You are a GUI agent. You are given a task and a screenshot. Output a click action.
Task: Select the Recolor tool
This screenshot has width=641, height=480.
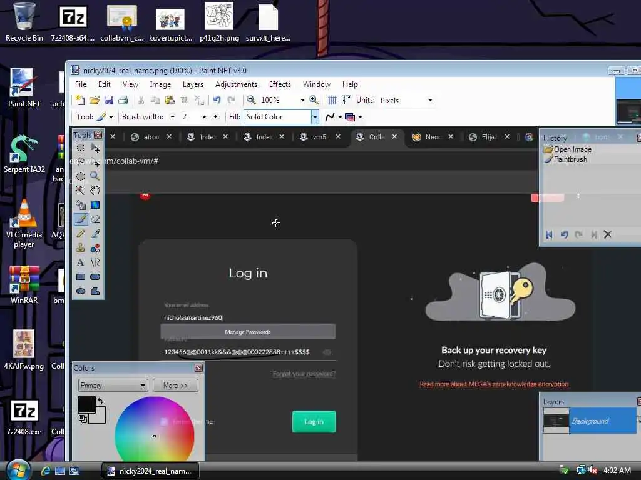(95, 247)
